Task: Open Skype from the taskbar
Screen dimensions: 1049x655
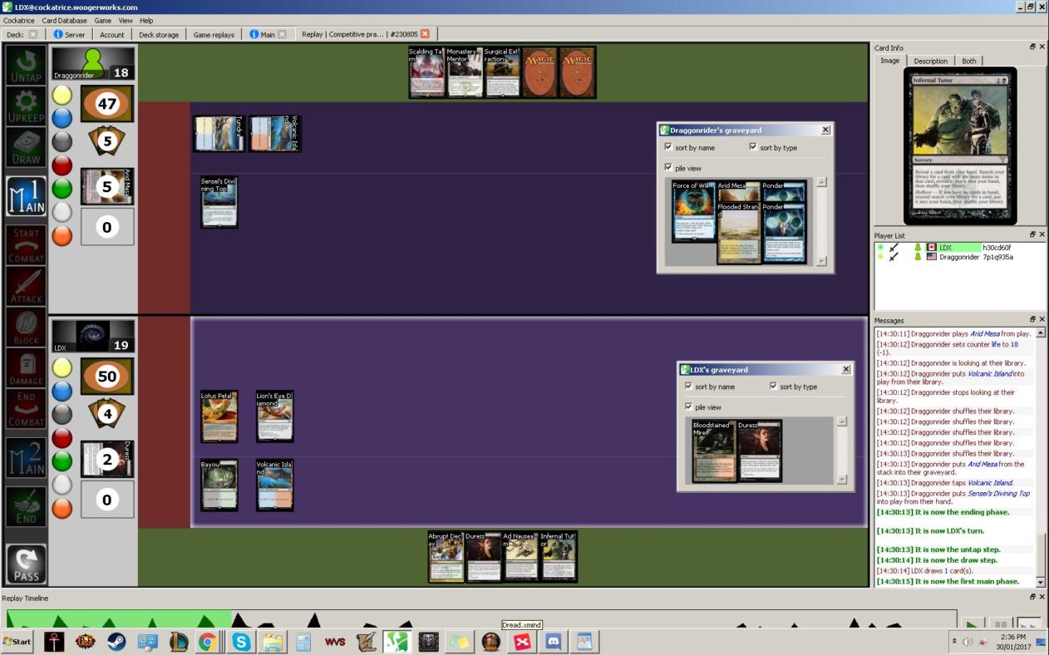Action: pos(241,642)
